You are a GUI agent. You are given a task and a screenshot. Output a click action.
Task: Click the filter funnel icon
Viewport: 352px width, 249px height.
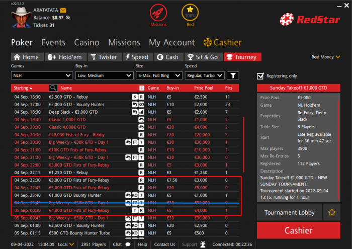coord(233,75)
